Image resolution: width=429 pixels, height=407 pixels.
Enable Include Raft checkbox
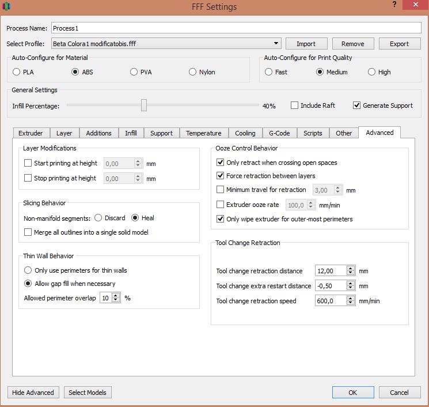point(295,105)
